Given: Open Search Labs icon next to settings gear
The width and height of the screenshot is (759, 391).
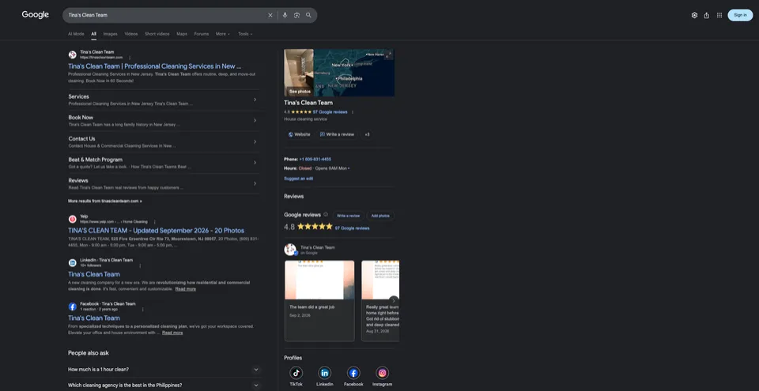Looking at the screenshot, I should pos(707,16).
